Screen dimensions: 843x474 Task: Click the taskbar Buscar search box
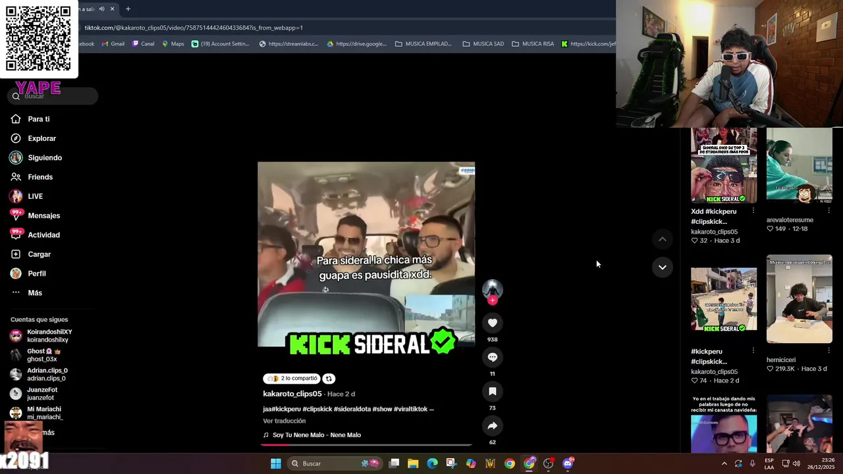point(336,463)
